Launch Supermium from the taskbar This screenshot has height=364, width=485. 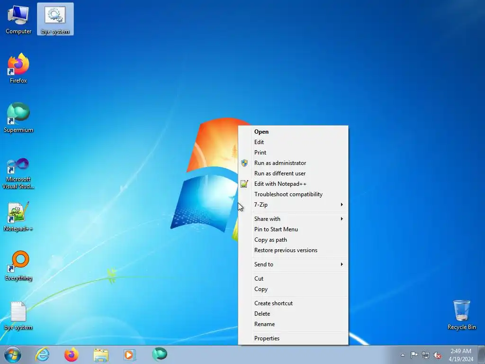pyautogui.click(x=160, y=355)
